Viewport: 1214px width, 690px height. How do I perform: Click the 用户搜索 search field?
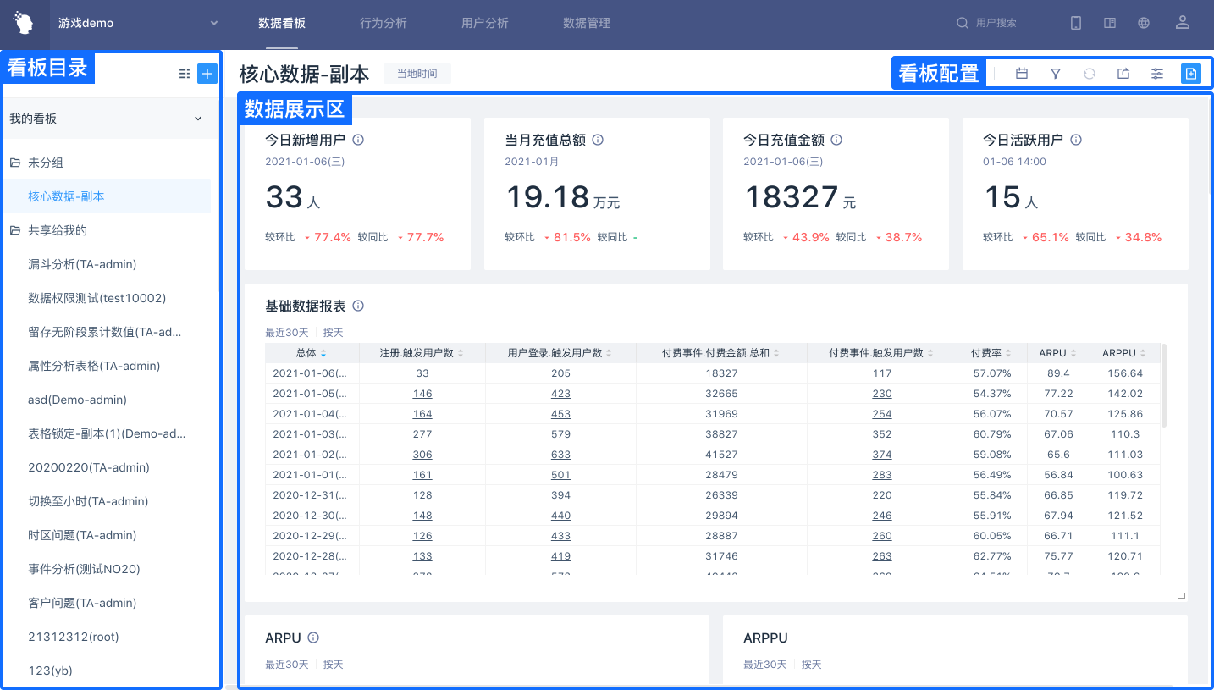(996, 23)
